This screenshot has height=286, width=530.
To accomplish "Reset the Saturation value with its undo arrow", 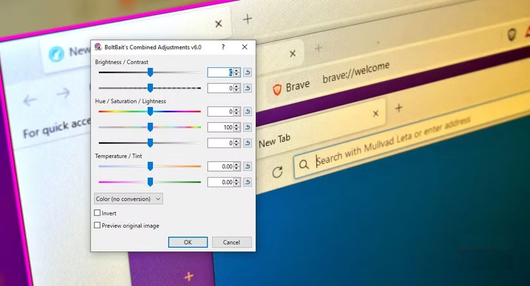I will (247, 127).
